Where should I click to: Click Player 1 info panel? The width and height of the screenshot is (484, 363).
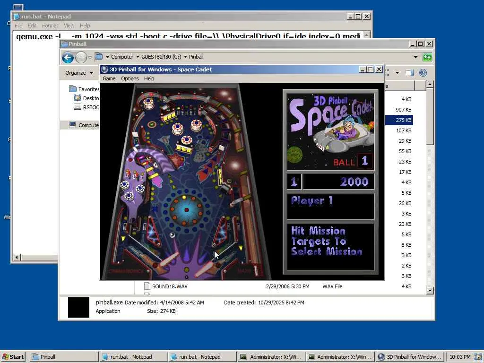pyautogui.click(x=330, y=206)
